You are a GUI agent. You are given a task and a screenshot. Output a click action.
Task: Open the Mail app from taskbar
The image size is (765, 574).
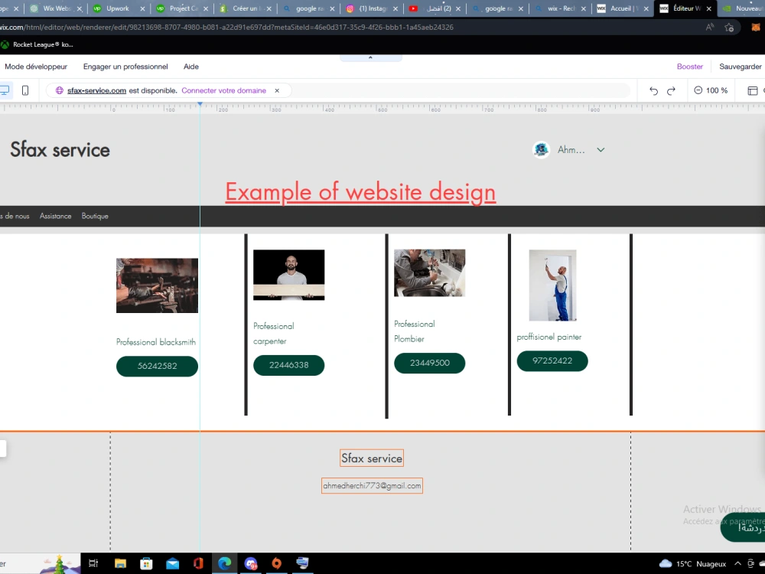pyautogui.click(x=172, y=563)
